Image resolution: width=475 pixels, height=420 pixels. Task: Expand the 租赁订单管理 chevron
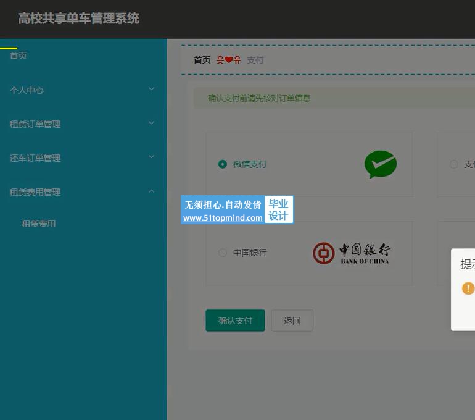pos(152,123)
